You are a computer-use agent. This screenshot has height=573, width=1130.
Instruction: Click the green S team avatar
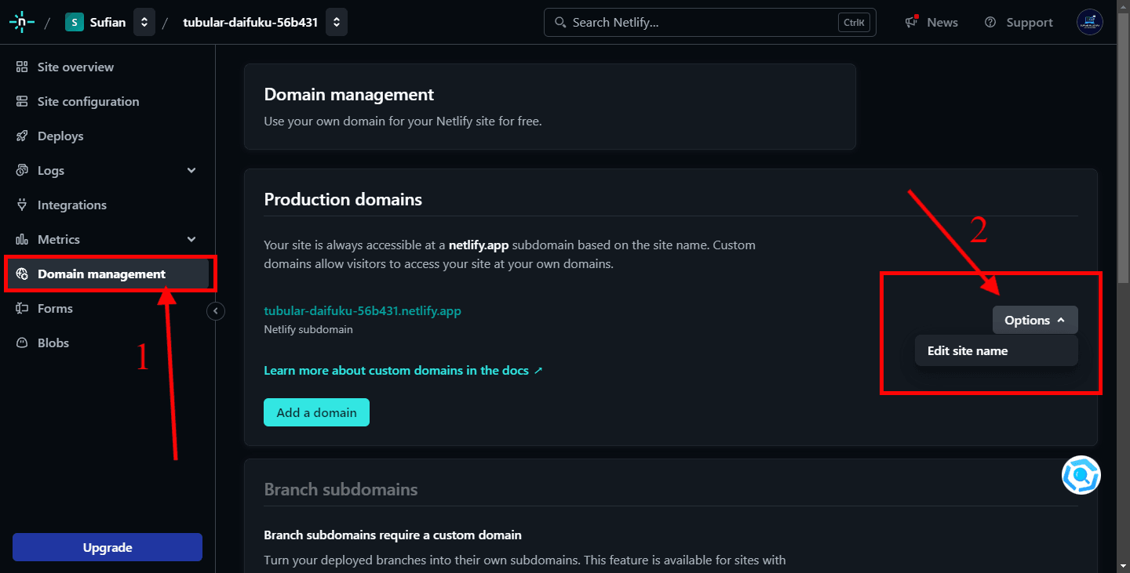[74, 22]
